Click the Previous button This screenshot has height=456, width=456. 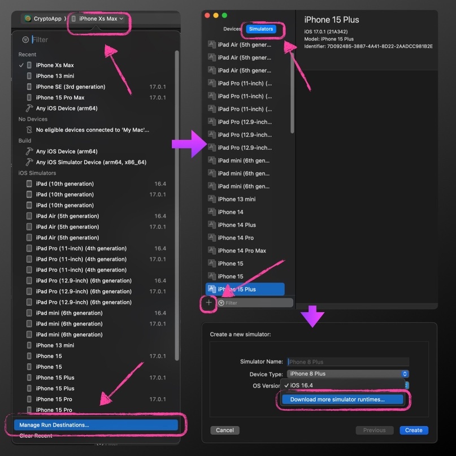(374, 430)
